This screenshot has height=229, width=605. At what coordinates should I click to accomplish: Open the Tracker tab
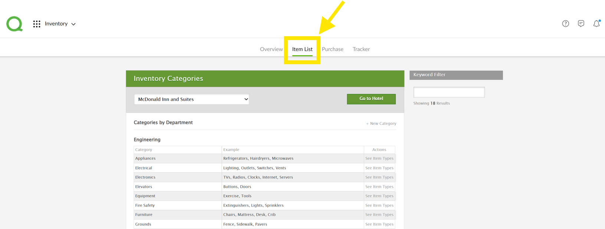pos(361,49)
